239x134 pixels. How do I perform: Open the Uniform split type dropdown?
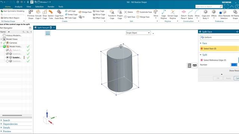(x=220, y=37)
